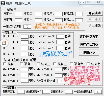Activate the 技能七 input field
104x96 pixels.
[x=59, y=20]
